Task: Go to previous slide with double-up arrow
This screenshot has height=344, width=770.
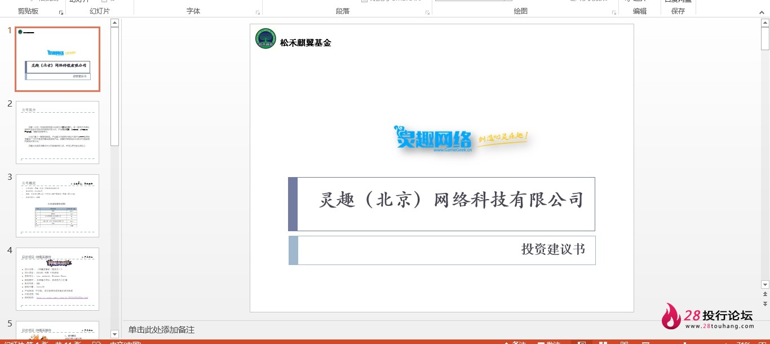Action: (765, 294)
